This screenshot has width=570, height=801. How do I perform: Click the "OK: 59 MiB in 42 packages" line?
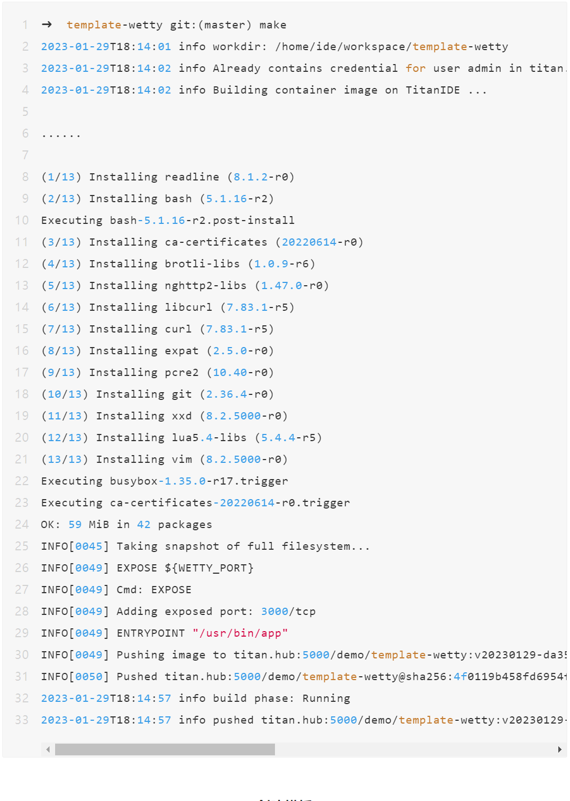126,525
